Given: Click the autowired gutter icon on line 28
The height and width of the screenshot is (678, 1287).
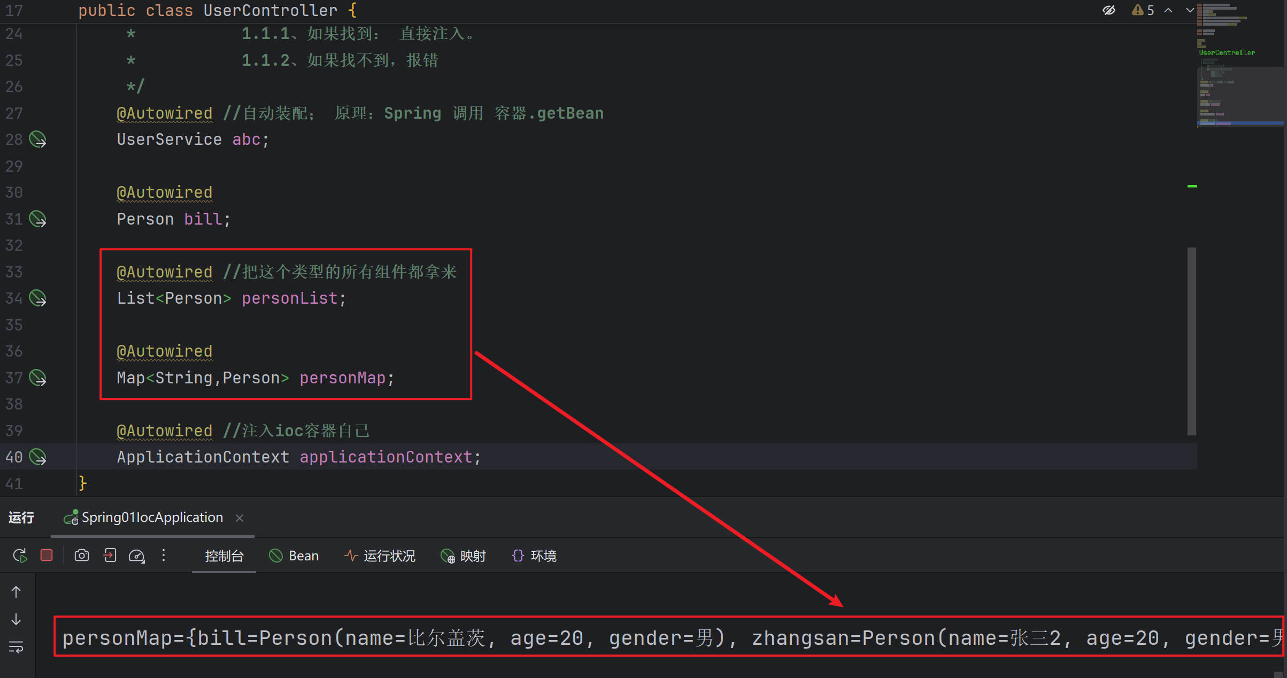Looking at the screenshot, I should tap(37, 140).
